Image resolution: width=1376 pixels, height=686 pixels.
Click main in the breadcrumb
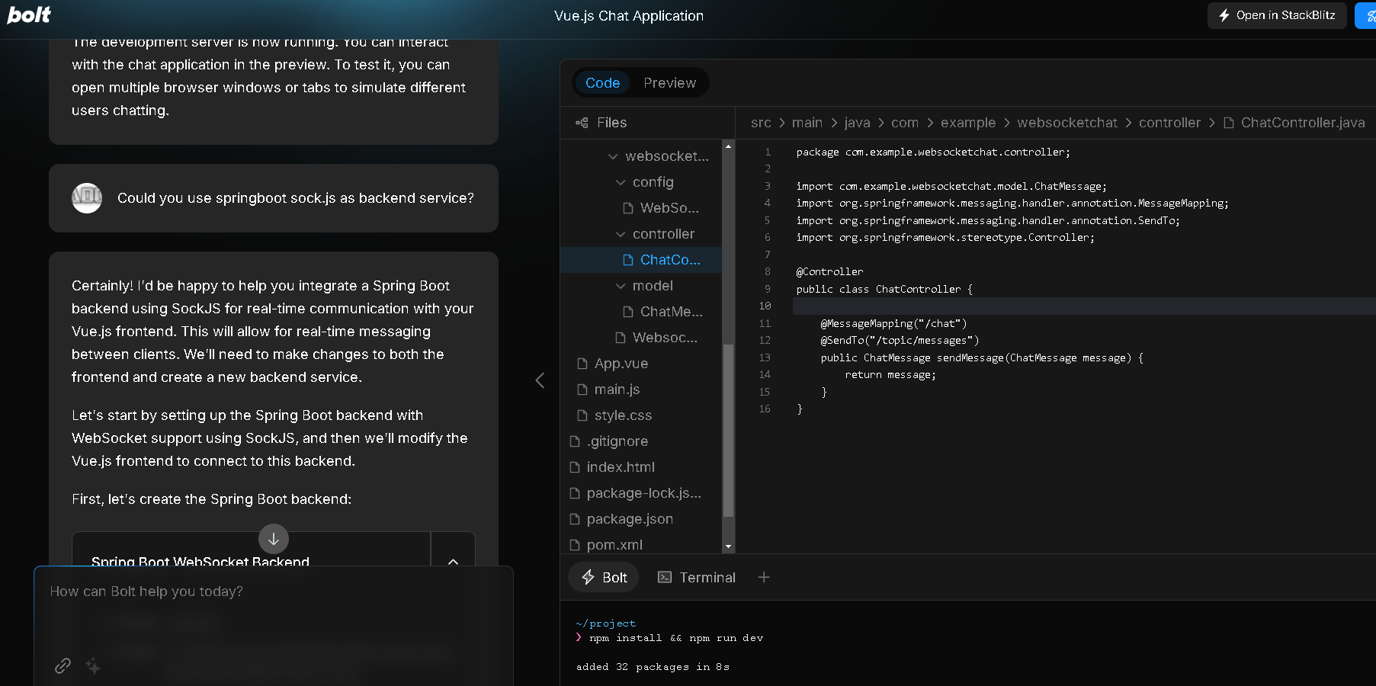pos(807,123)
